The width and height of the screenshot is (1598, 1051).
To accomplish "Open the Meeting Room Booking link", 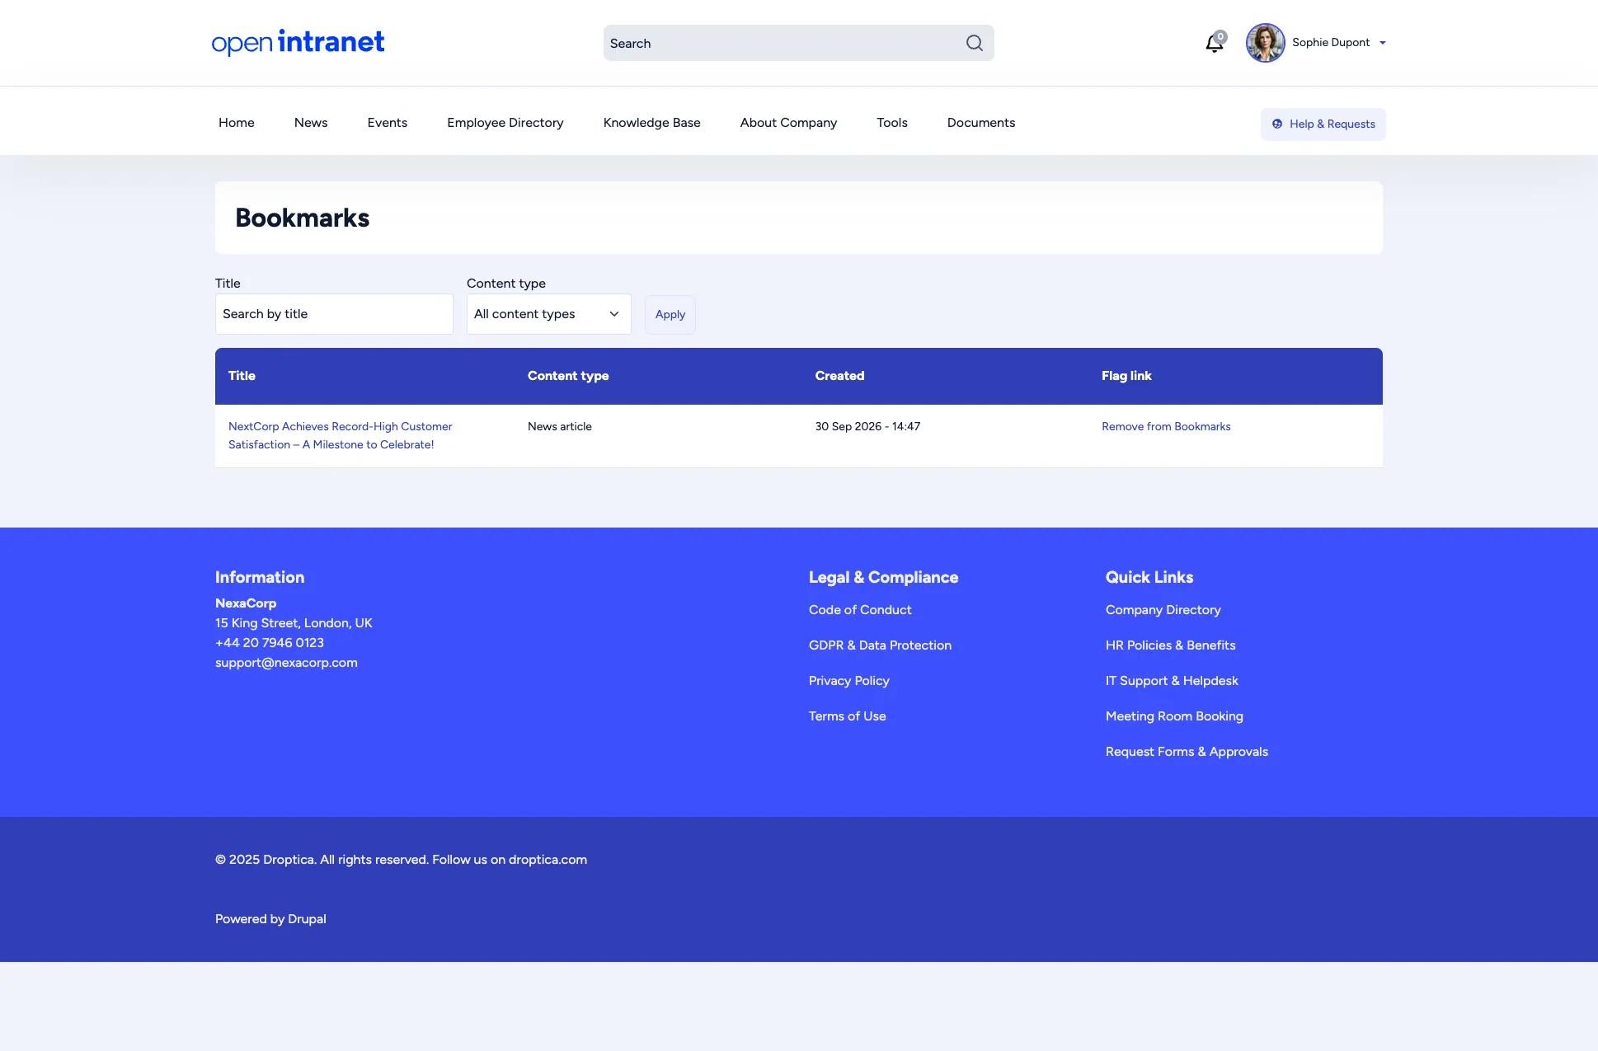I will 1174,716.
